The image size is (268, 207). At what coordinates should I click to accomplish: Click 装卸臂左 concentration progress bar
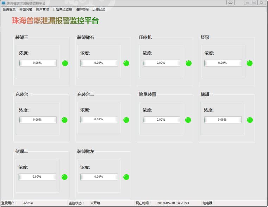(99, 177)
